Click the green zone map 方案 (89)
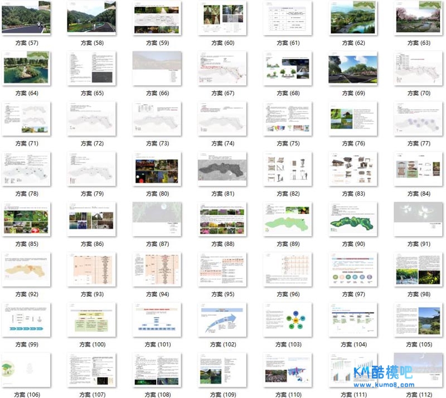Viewport: 446px width, 398px height. (x=287, y=219)
